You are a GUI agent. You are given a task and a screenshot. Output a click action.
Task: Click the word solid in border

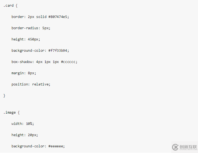coord(41,17)
